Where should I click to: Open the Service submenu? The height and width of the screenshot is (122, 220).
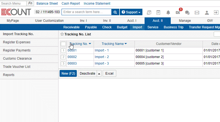tap(153, 27)
